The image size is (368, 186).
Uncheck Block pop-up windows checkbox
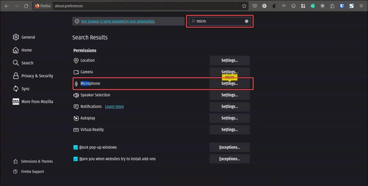click(x=76, y=147)
